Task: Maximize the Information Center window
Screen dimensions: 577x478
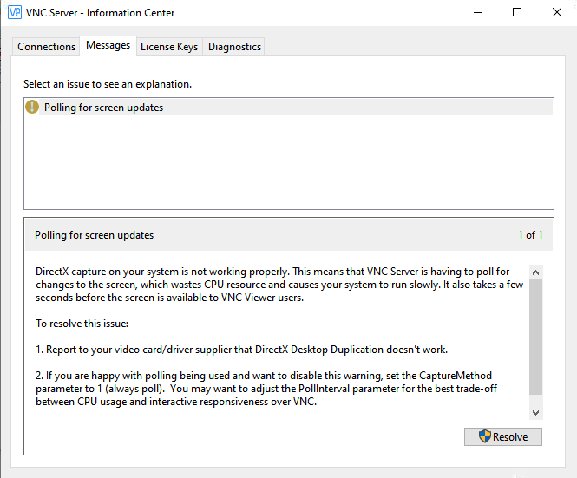Action: tap(517, 12)
